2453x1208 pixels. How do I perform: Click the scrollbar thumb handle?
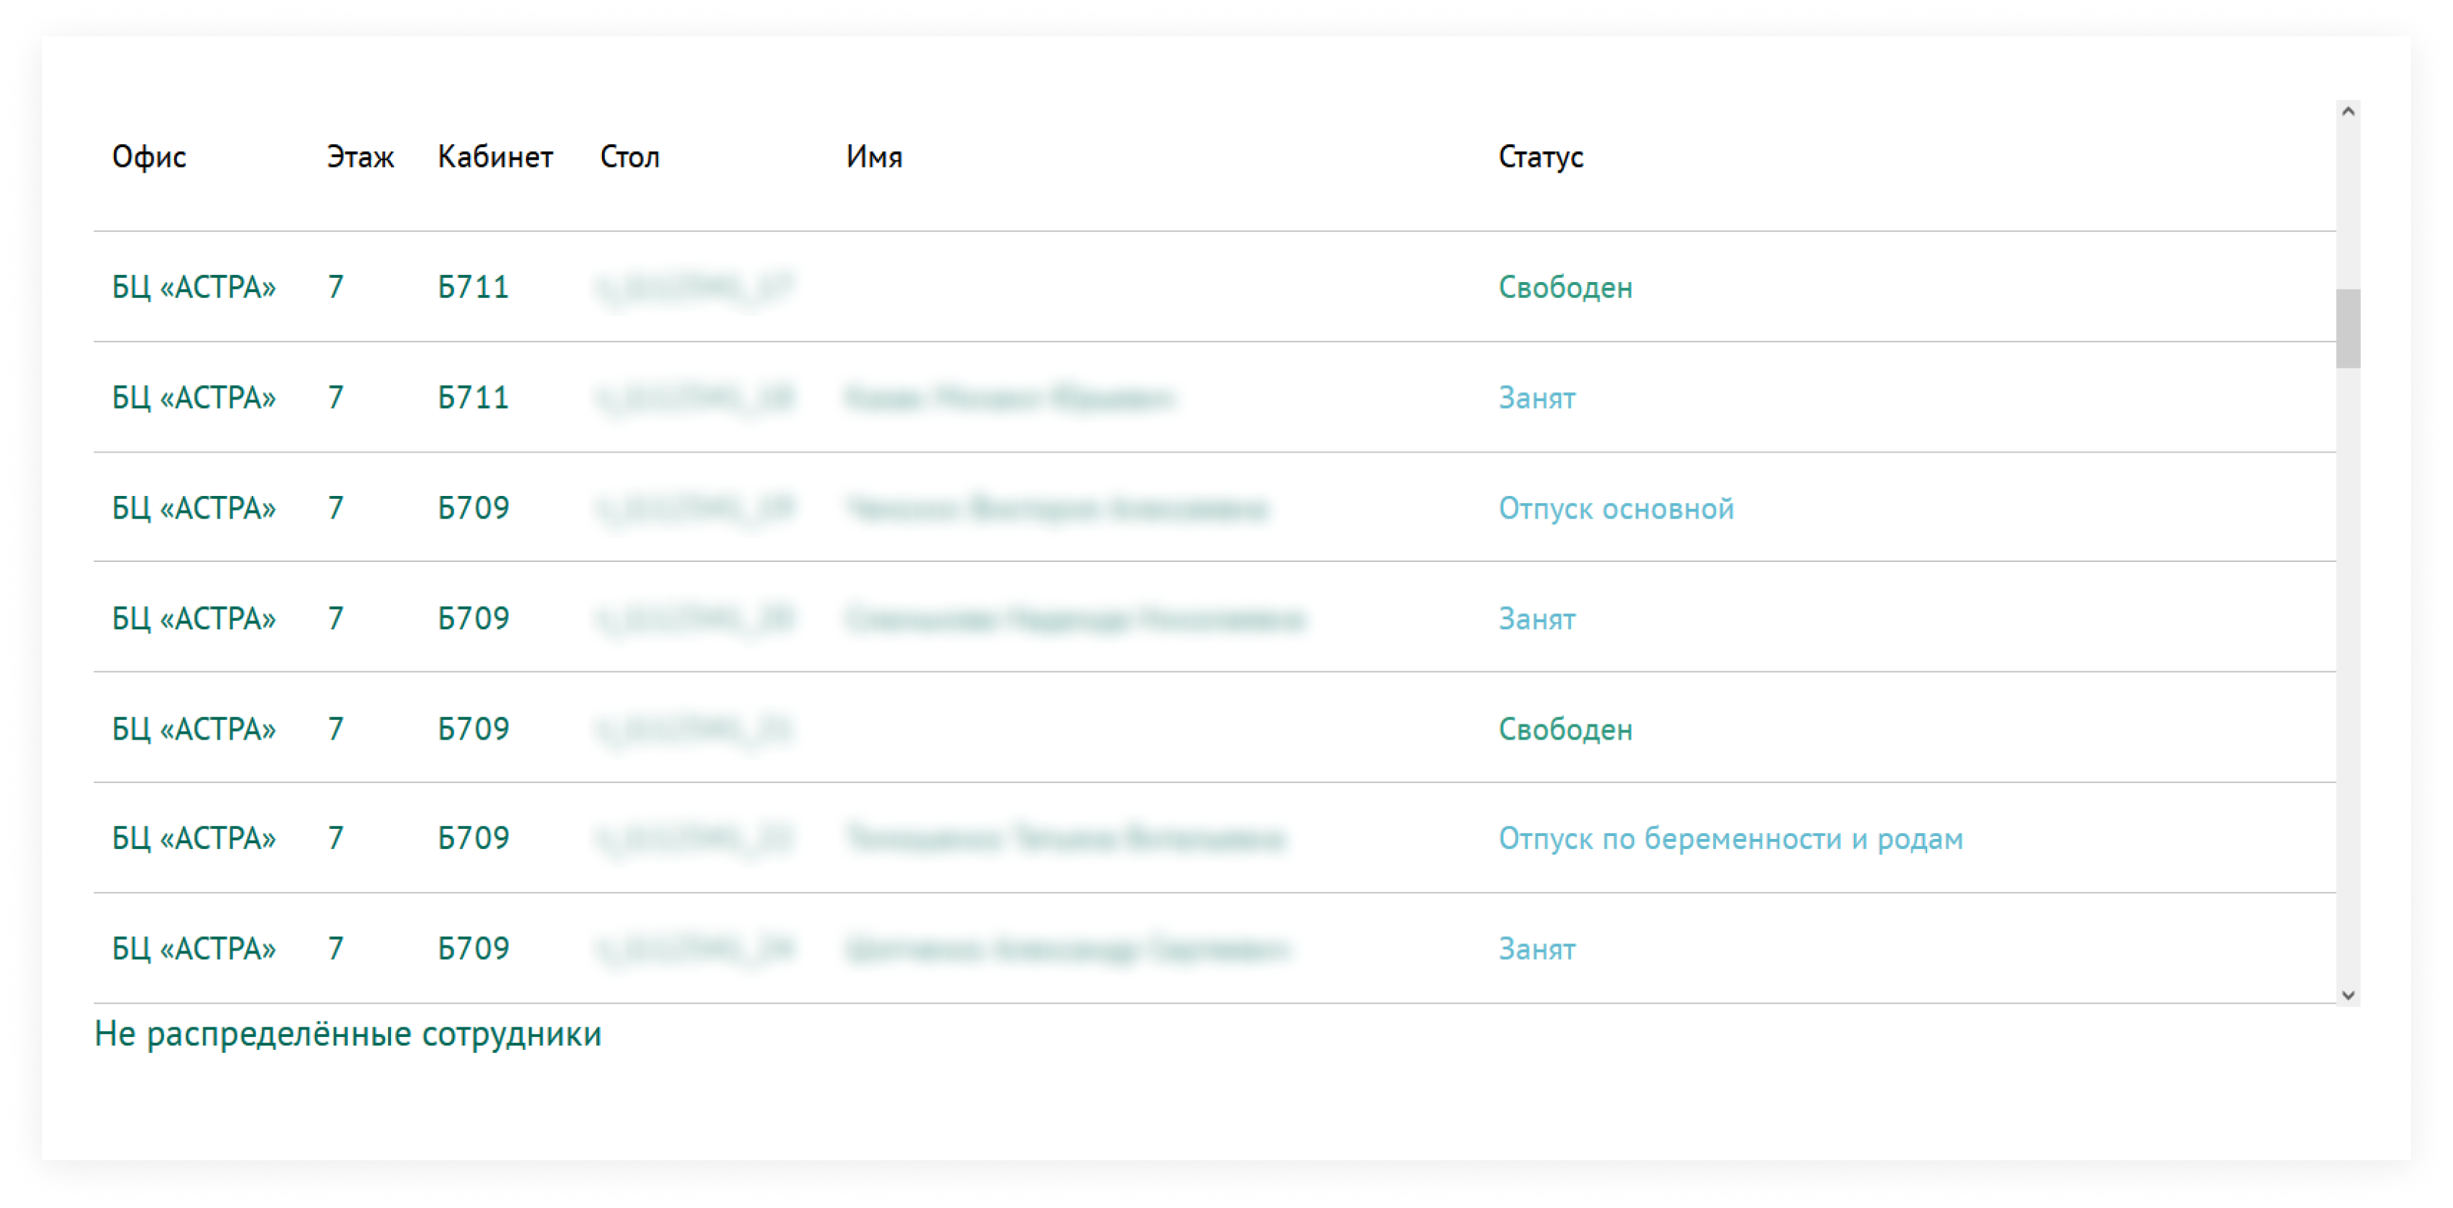coord(2347,328)
